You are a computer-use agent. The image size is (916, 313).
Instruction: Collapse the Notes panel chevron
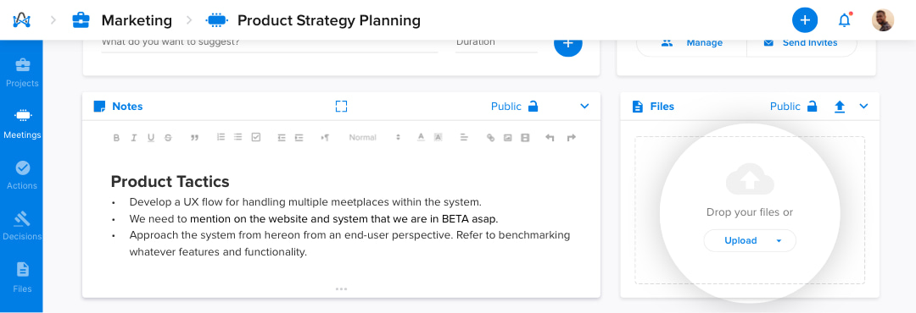click(x=584, y=106)
